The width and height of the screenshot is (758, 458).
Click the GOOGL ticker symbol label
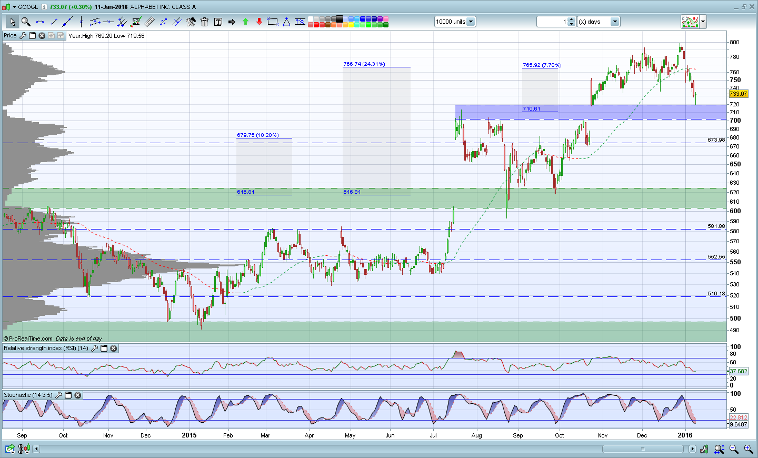point(28,7)
